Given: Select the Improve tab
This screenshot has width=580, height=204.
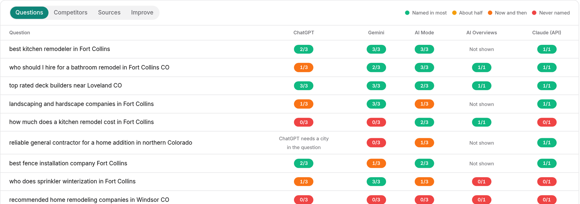Looking at the screenshot, I should 142,13.
